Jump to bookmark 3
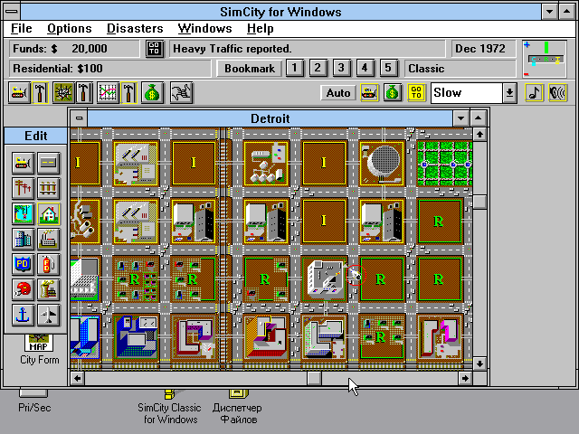This screenshot has width=579, height=434. tap(341, 69)
